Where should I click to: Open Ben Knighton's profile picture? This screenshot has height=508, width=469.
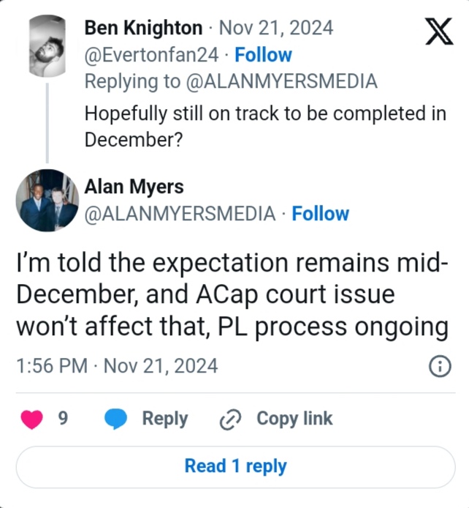[48, 45]
